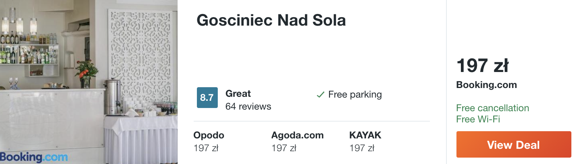The width and height of the screenshot is (577, 164).
Task: Click the green checkmark beside Free parking
Action: [320, 95]
